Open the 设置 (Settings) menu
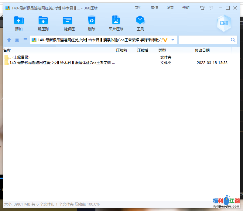This screenshot has width=243, height=211. [x=170, y=8]
